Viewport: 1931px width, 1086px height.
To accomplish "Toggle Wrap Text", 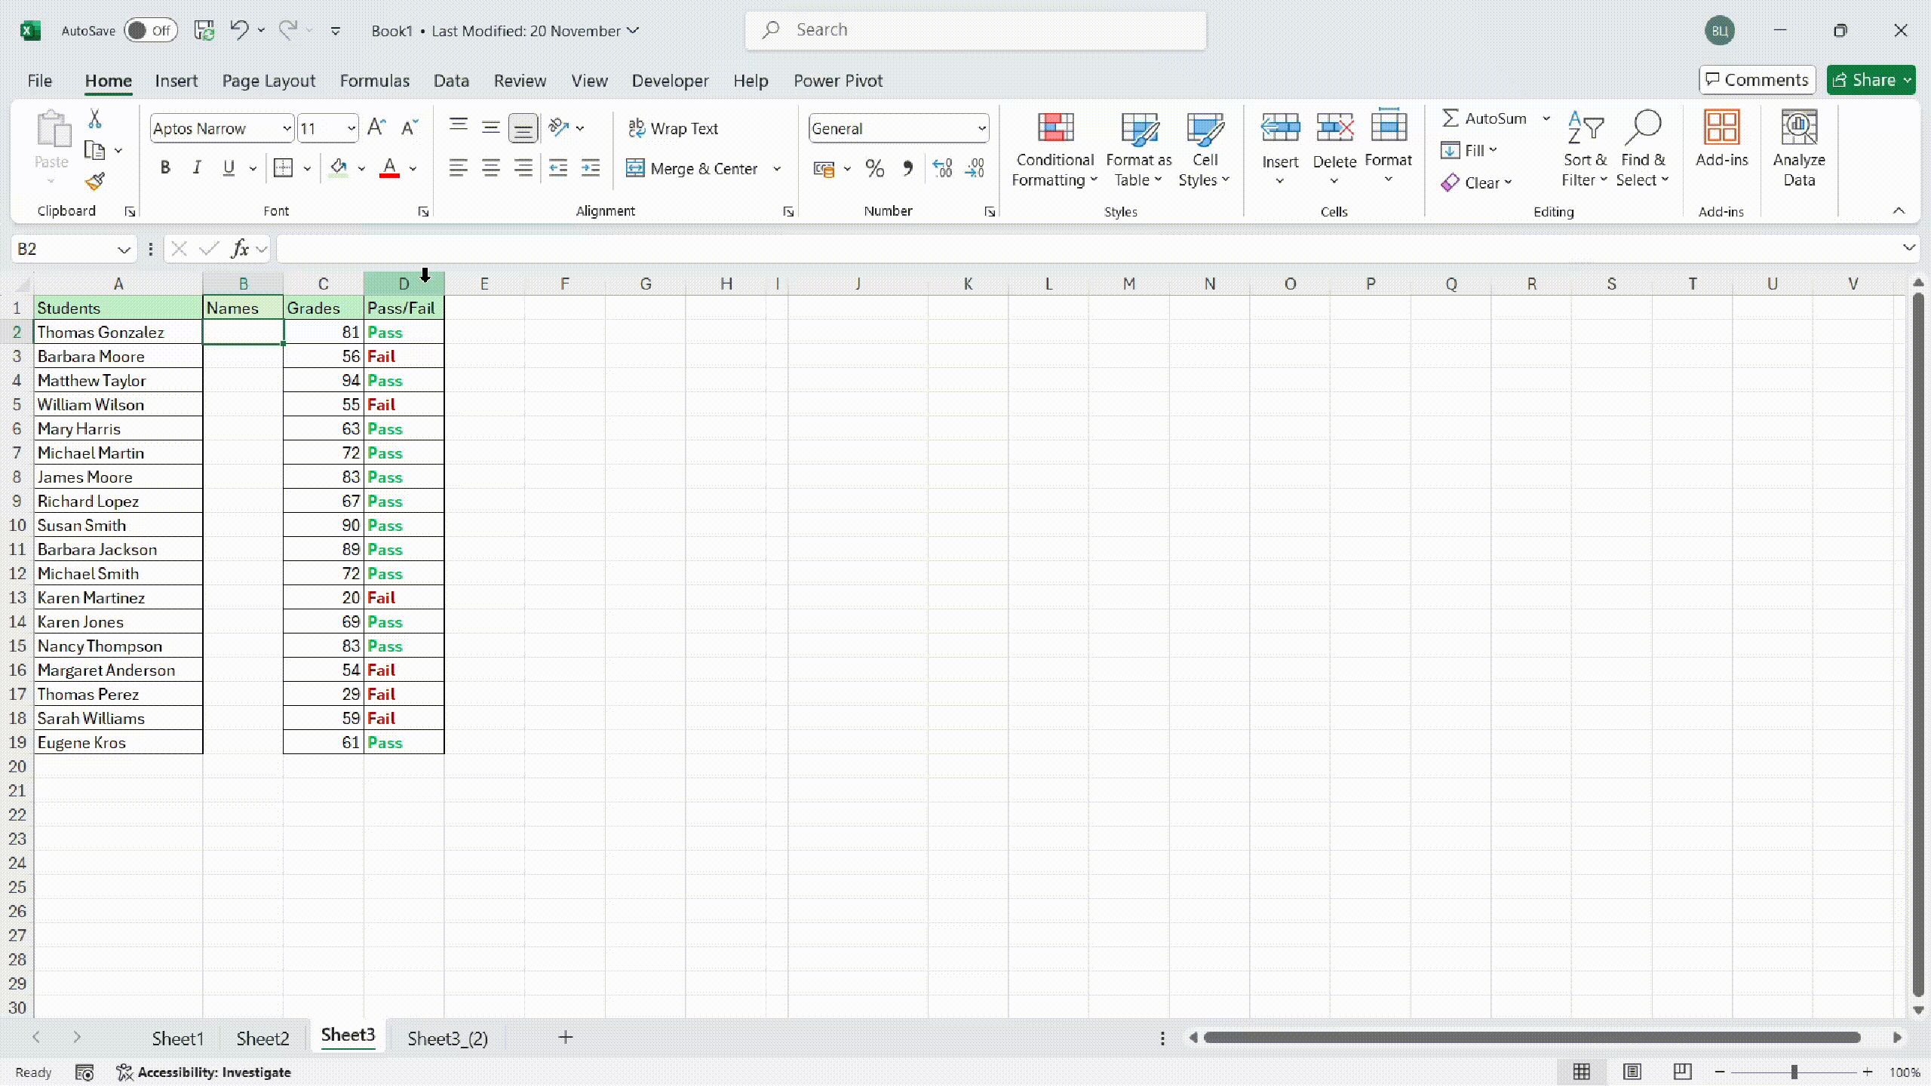I will (x=673, y=128).
